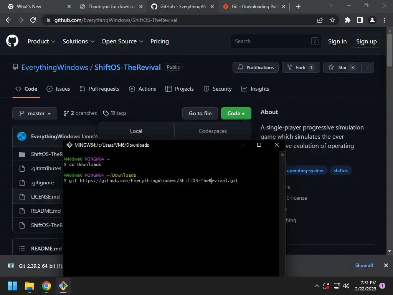The width and height of the screenshot is (393, 295).
Task: Expand the Product menu
Action: pyautogui.click(x=41, y=41)
